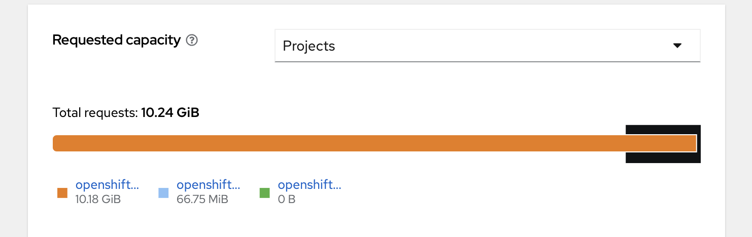Click the caret arrow in Projects dropdown
This screenshot has height=237, width=752.
click(676, 46)
